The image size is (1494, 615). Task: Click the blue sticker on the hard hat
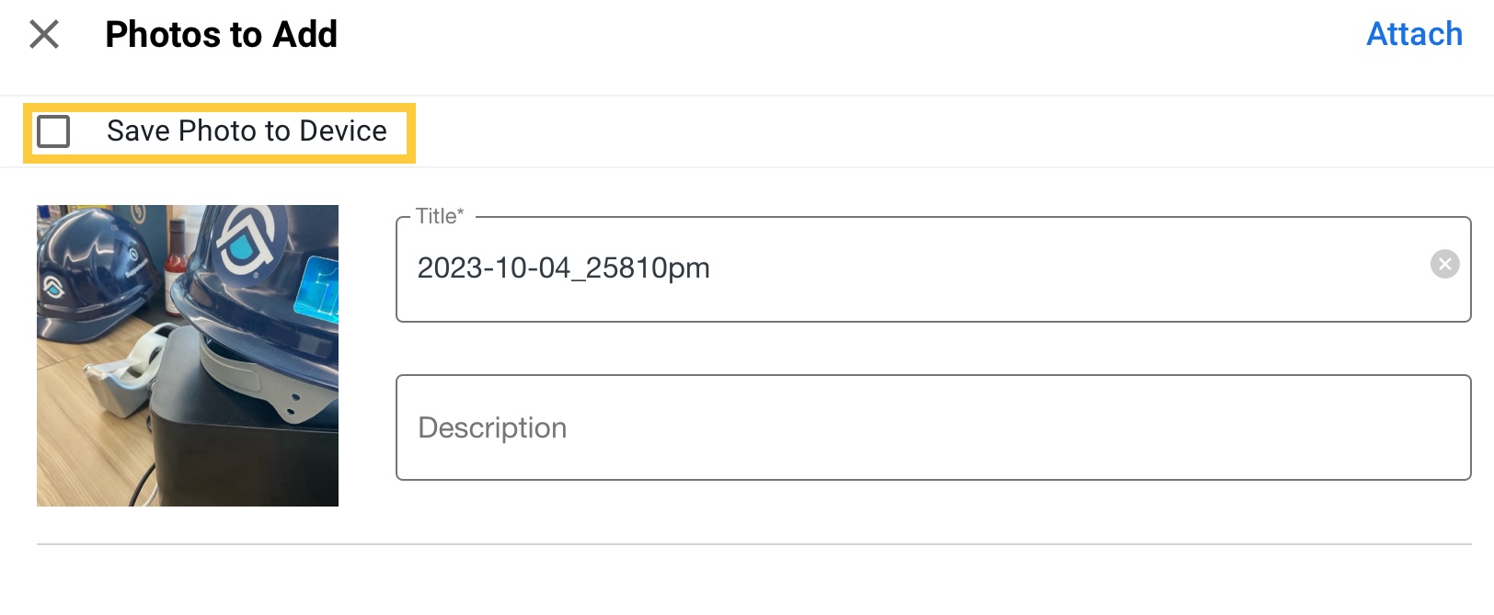(x=316, y=288)
